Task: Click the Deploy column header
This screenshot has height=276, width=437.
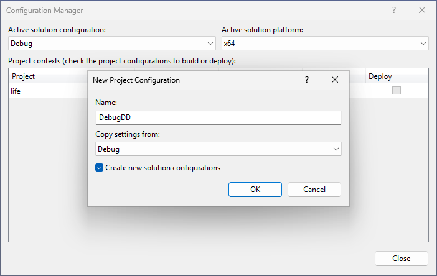Action: coord(380,76)
